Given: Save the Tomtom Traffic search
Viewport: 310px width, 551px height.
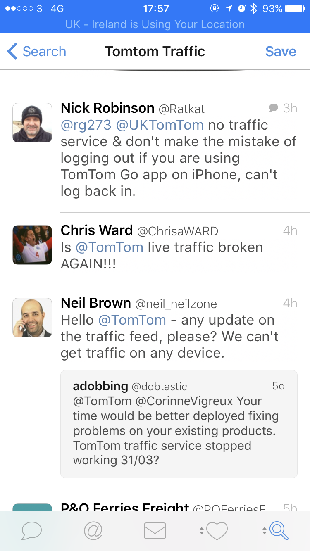Looking at the screenshot, I should (281, 52).
